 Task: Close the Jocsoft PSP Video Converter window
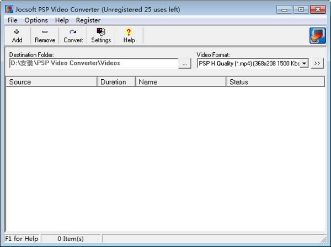[318, 10]
